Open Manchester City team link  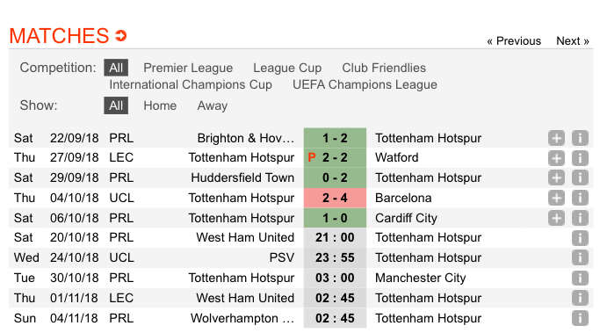(421, 278)
